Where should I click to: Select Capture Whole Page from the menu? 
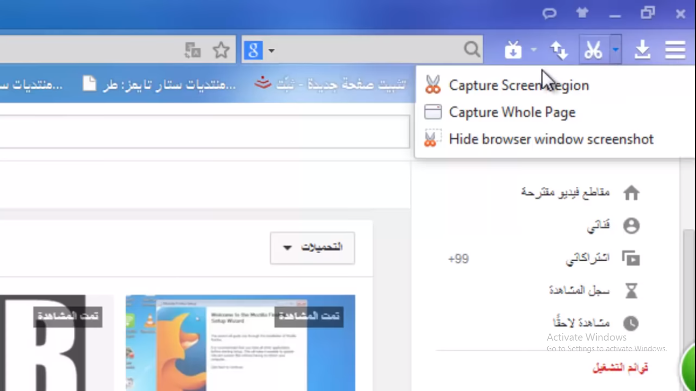[x=512, y=112]
